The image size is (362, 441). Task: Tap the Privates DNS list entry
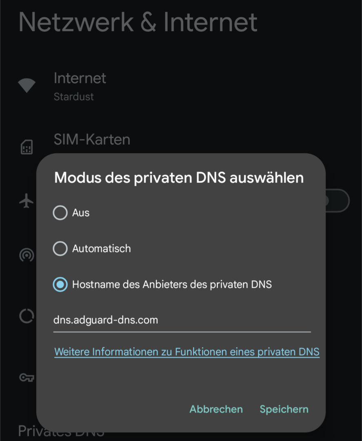tap(61, 431)
